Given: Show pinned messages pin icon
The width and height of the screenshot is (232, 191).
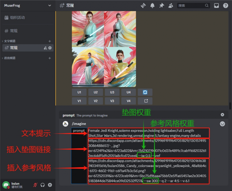Looking at the screenshot, I should pos(162,5).
